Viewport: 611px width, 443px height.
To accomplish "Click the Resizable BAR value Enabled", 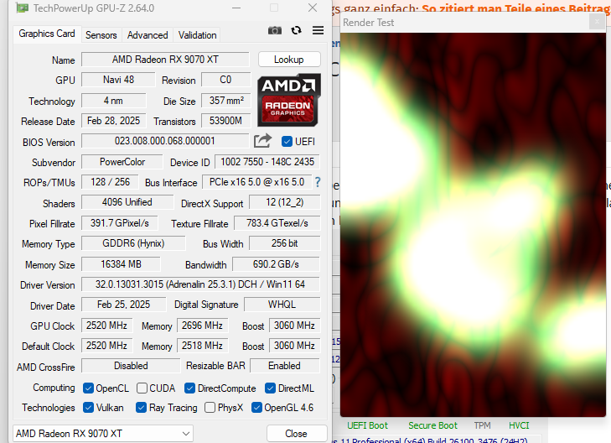I will 284,366.
